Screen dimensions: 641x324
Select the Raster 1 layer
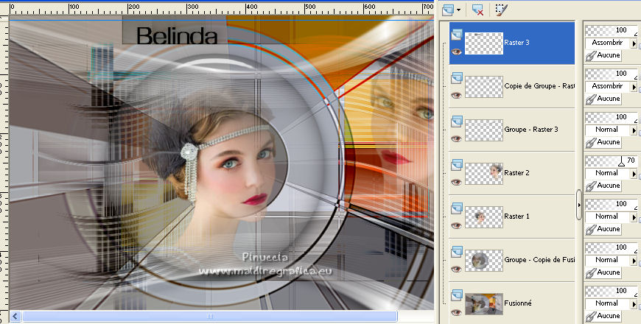point(516,216)
